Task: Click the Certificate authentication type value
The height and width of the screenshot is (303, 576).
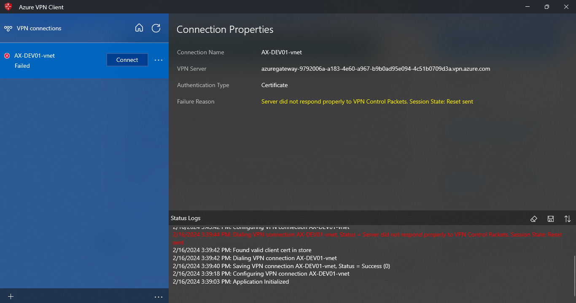Action: tap(275, 85)
